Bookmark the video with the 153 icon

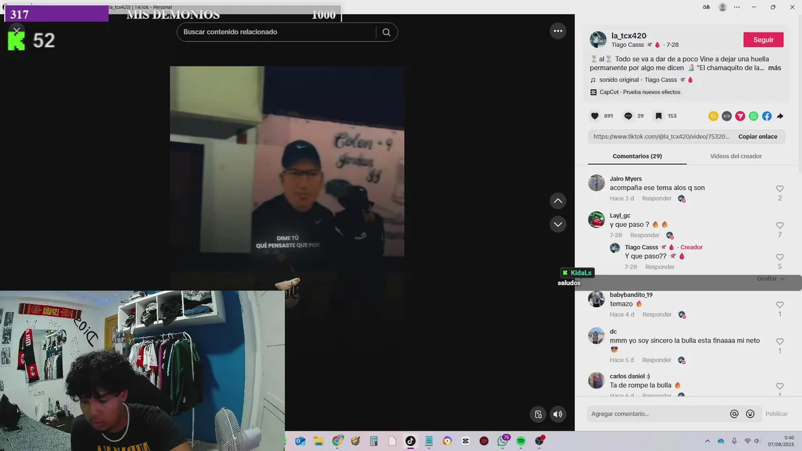[659, 116]
